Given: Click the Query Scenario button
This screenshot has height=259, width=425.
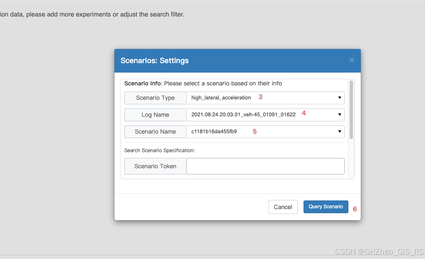Looking at the screenshot, I should (326, 207).
